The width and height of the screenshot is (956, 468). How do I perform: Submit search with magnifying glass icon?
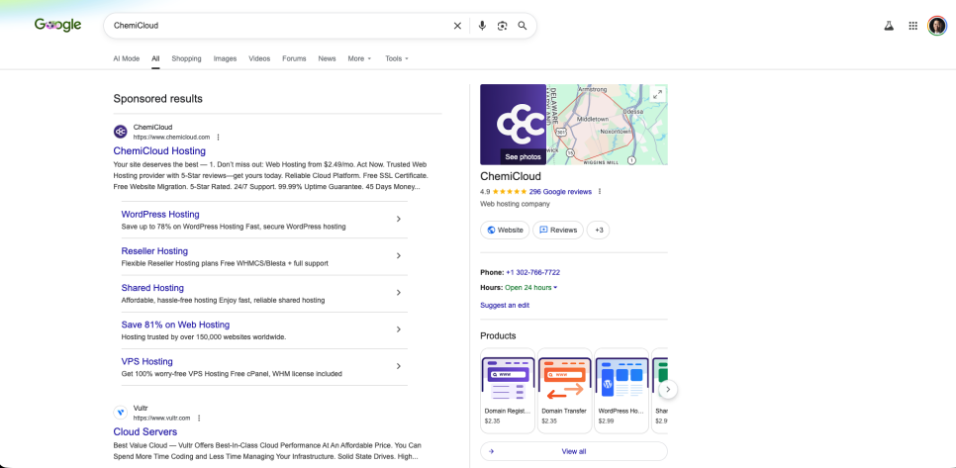[x=523, y=26]
